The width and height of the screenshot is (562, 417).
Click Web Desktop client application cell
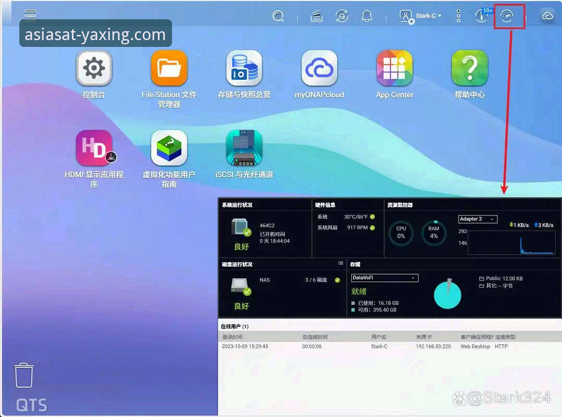(475, 347)
